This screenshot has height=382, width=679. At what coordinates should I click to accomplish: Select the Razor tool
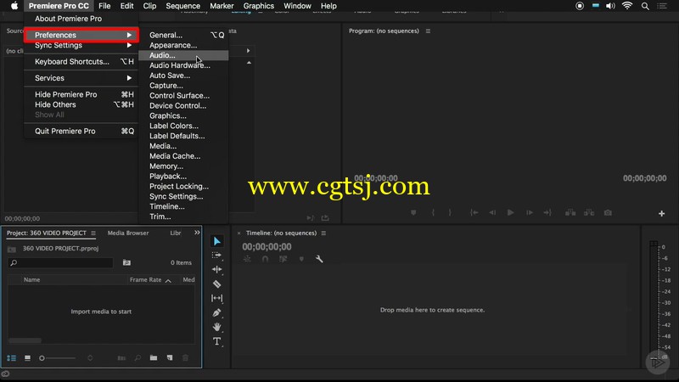pyautogui.click(x=217, y=284)
